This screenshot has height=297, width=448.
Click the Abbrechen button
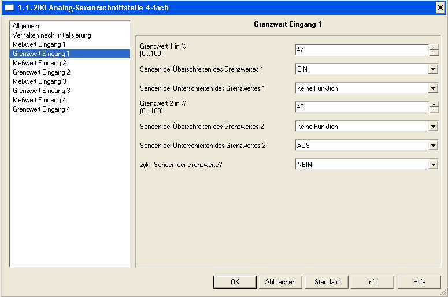280,282
